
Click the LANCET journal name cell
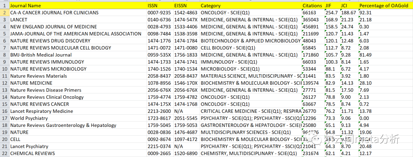click(19, 20)
